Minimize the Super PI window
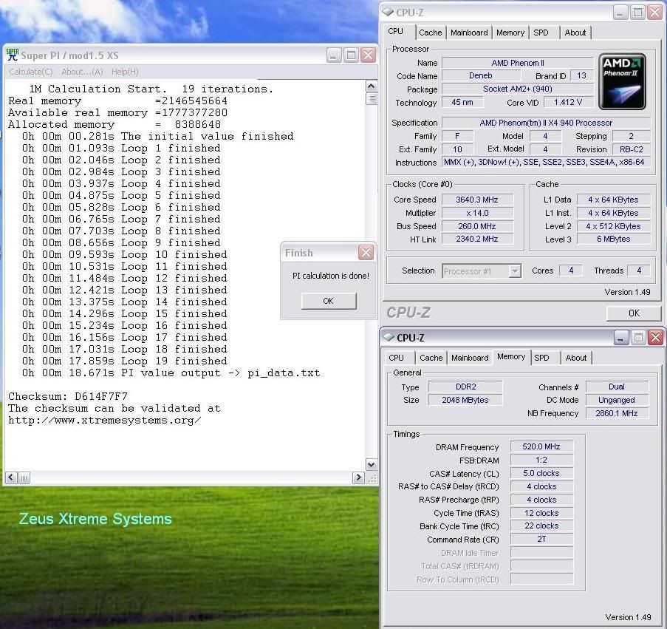Image resolution: width=667 pixels, height=629 pixels. (x=334, y=55)
